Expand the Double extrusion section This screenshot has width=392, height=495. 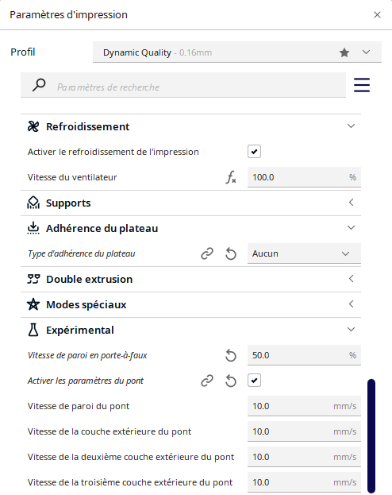pyautogui.click(x=190, y=279)
